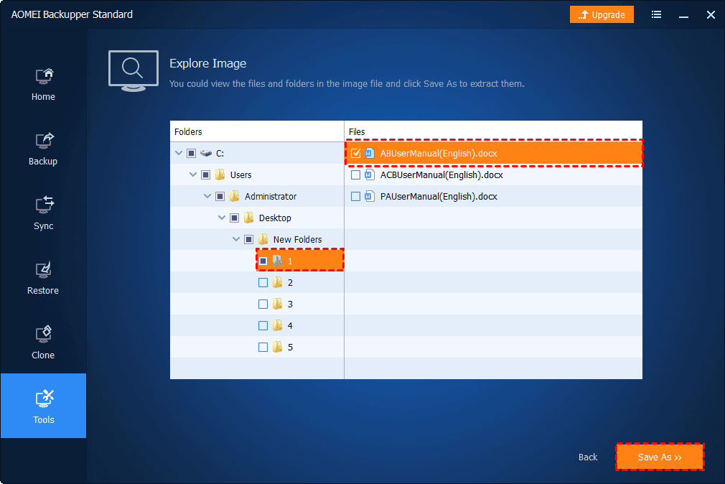Select folder 3 in the tree
725x484 pixels.
click(x=290, y=304)
